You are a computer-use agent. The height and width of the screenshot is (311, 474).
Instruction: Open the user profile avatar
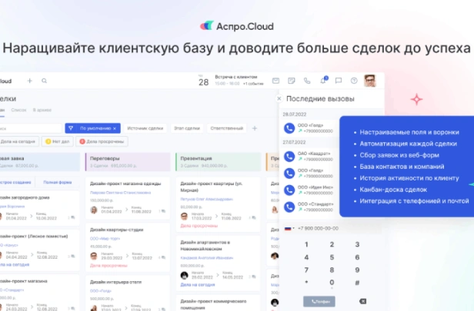coord(370,81)
